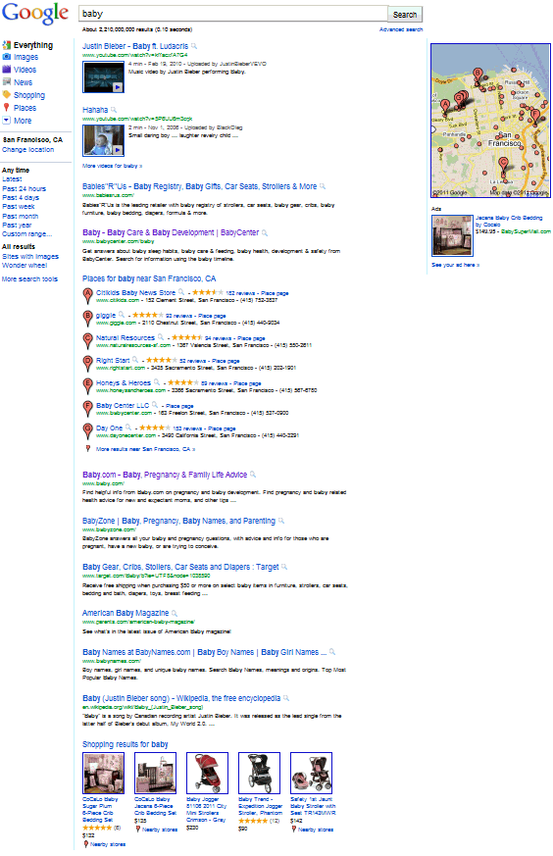
Task: Click CoCaLo Sugar Plum crib set image
Action: [x=104, y=773]
